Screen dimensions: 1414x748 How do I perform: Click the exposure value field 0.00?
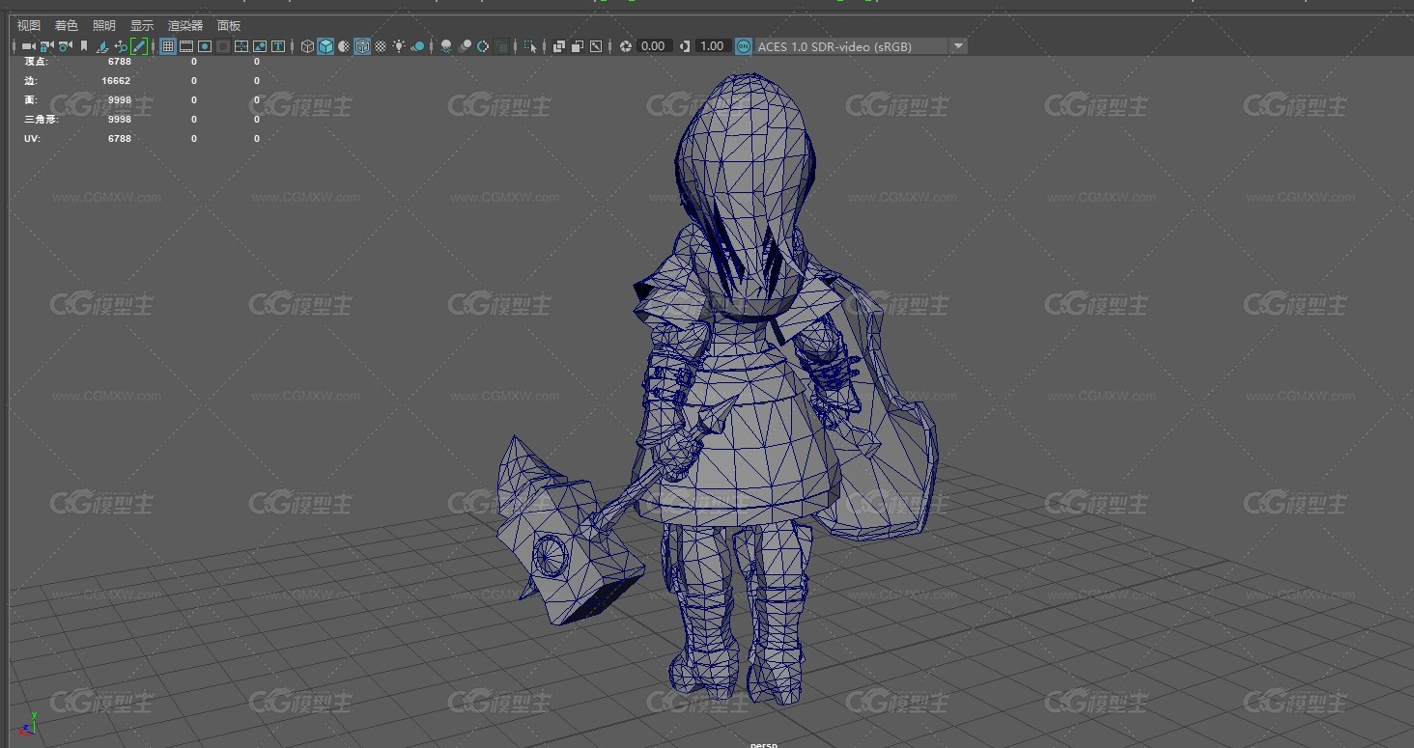click(654, 46)
